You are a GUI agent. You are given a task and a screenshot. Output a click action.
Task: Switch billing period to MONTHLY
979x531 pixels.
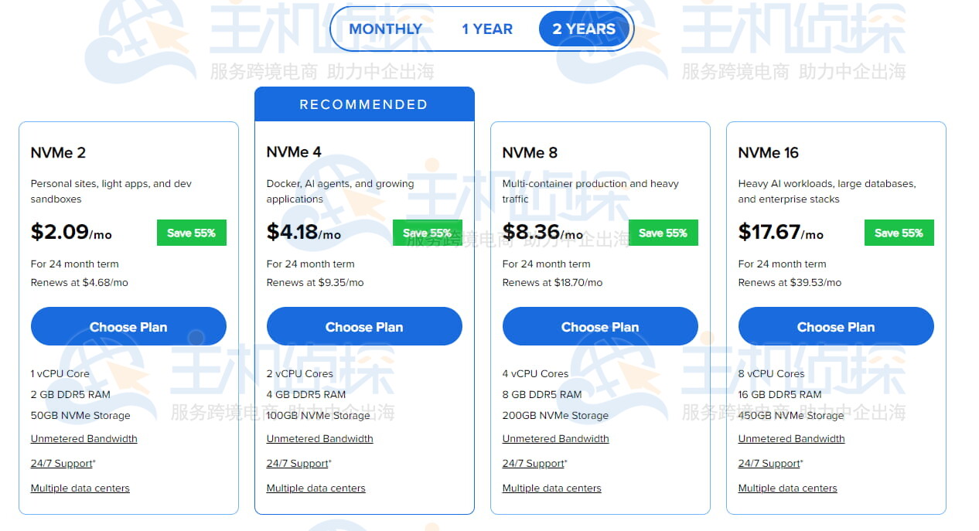tap(386, 29)
